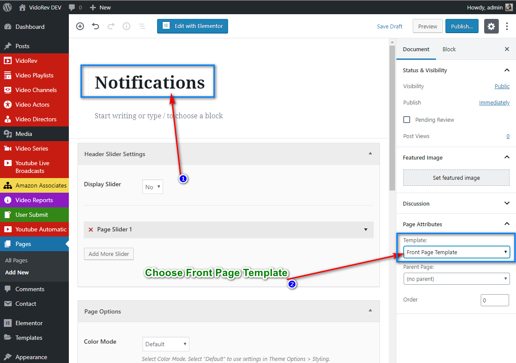Viewport: 516px width, 363px height.
Task: Open Video Playlists in the sidebar menu
Action: [34, 75]
